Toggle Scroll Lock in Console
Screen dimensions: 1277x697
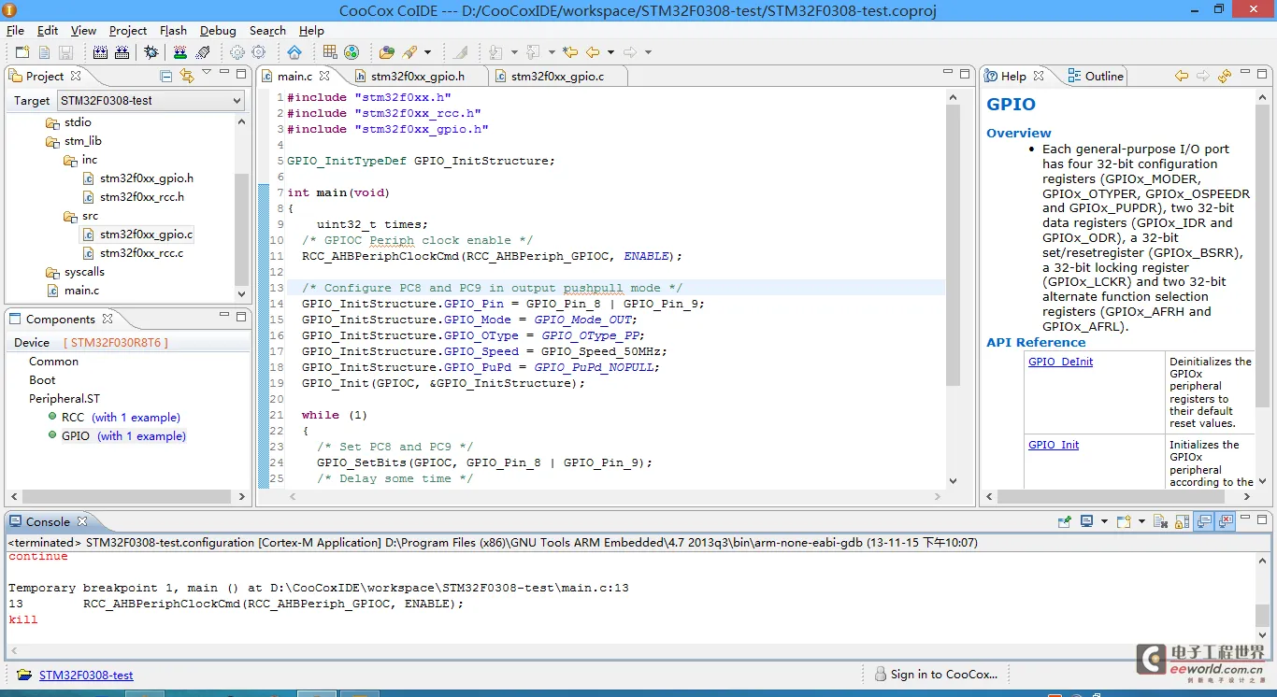[x=1183, y=521]
